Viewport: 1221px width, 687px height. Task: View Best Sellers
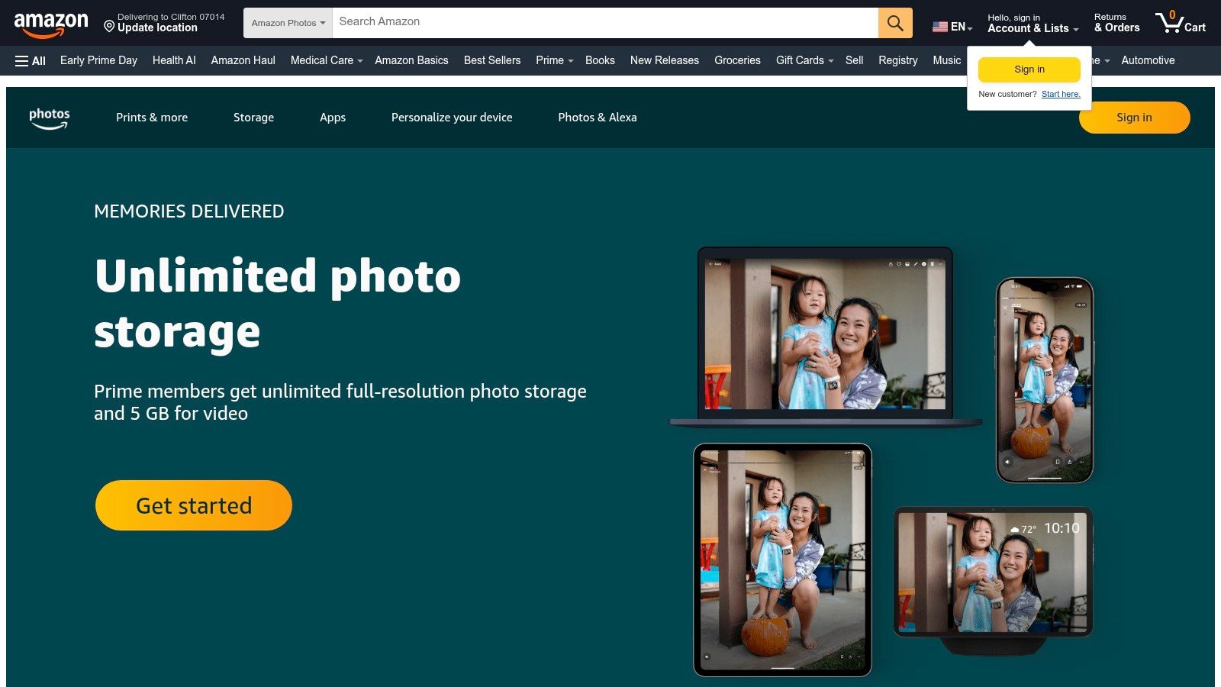(x=492, y=60)
